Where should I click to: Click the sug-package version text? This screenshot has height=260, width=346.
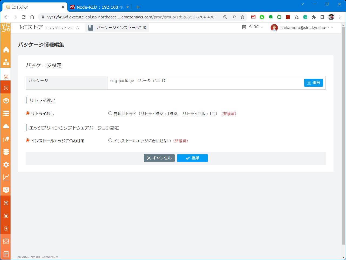coord(138,81)
